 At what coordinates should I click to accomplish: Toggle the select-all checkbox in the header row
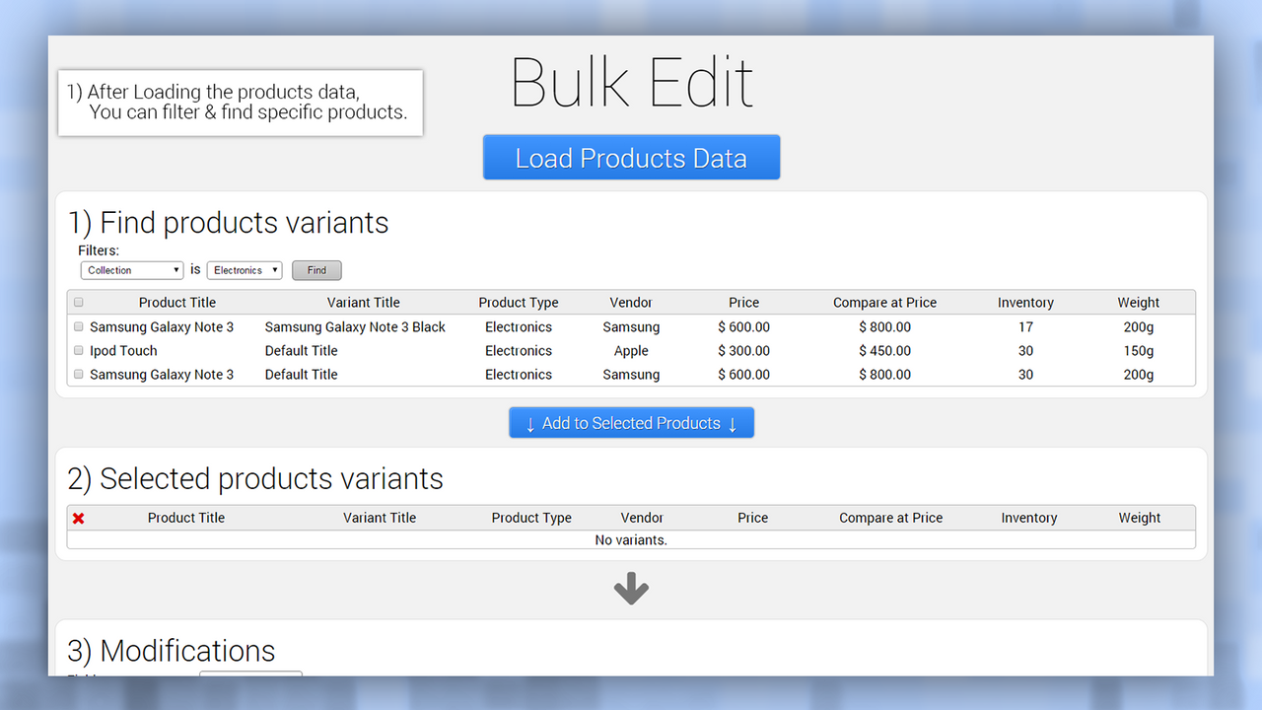point(78,302)
